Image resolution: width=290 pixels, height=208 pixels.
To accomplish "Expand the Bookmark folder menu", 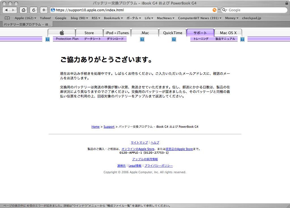I will 113,18.
